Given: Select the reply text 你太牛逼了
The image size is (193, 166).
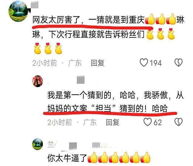Looking at the screenshot, I should tap(67, 158).
